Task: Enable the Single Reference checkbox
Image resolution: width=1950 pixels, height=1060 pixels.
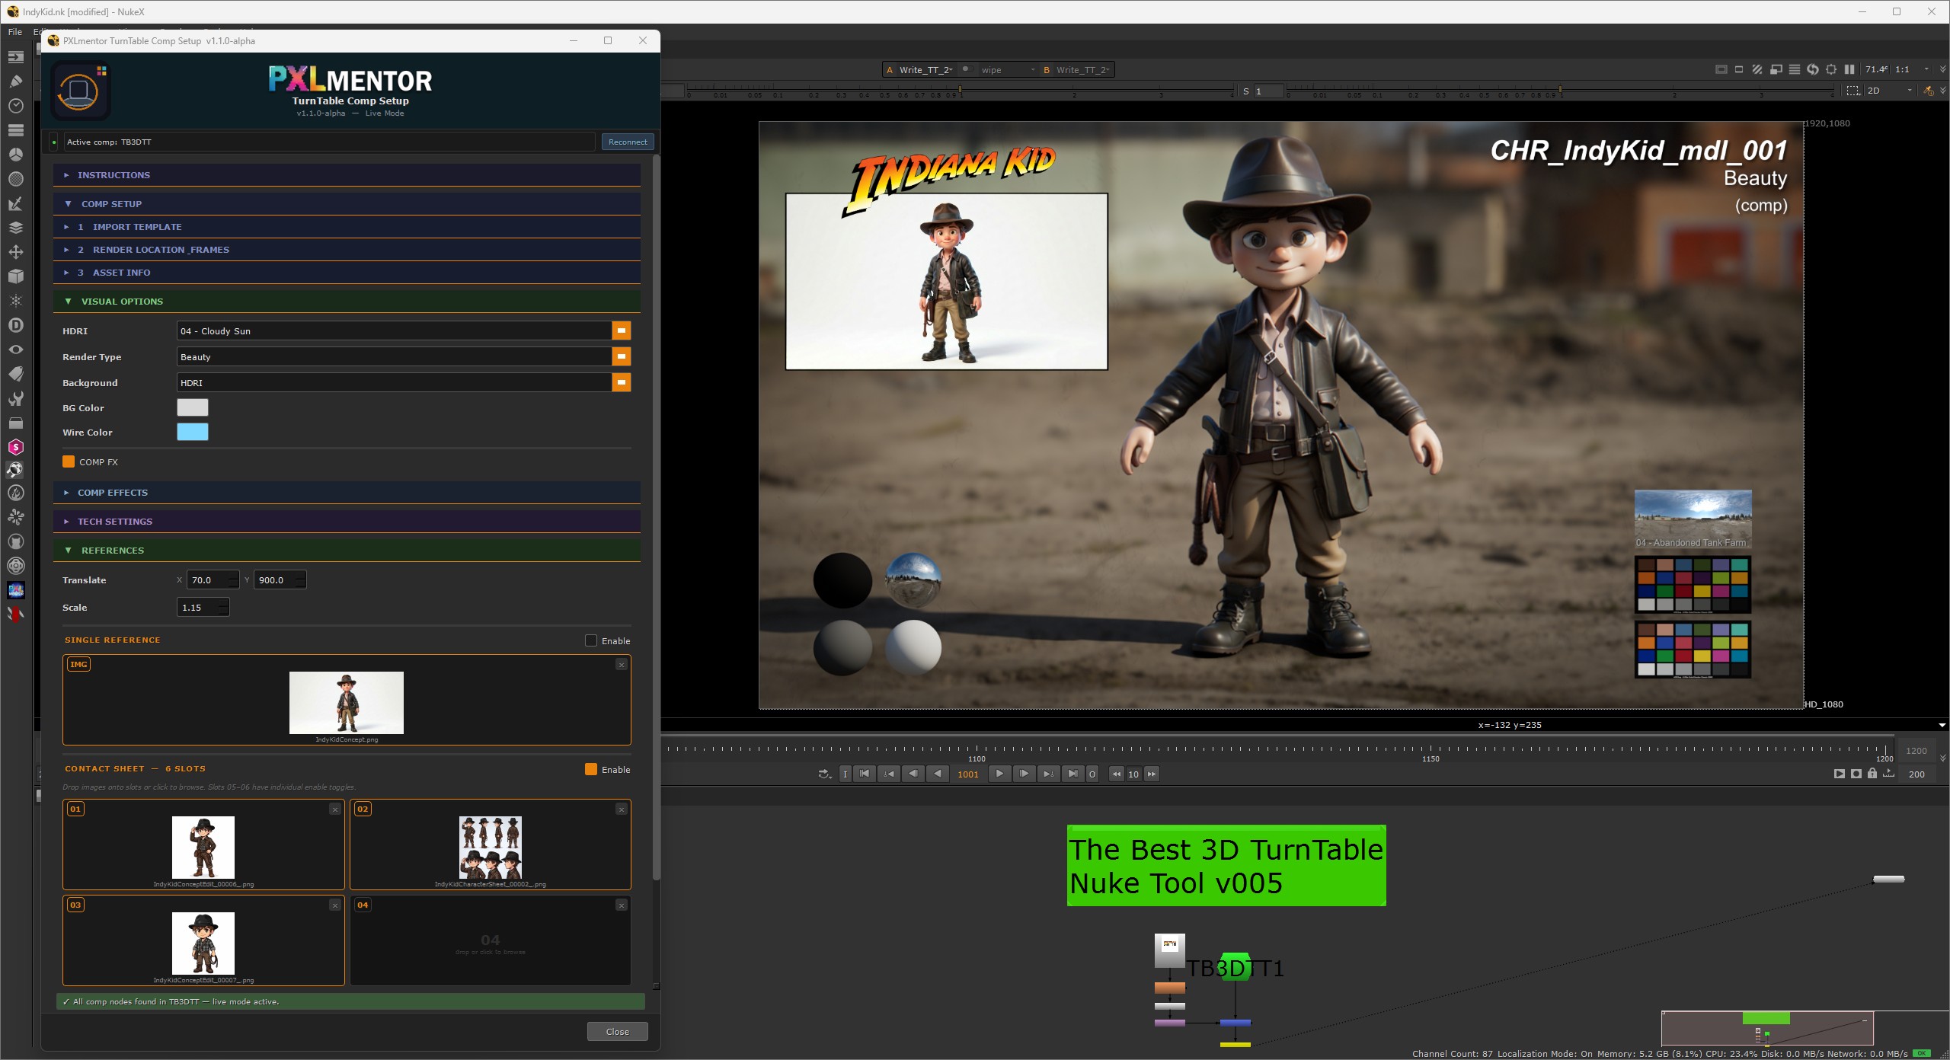Action: pyautogui.click(x=590, y=640)
